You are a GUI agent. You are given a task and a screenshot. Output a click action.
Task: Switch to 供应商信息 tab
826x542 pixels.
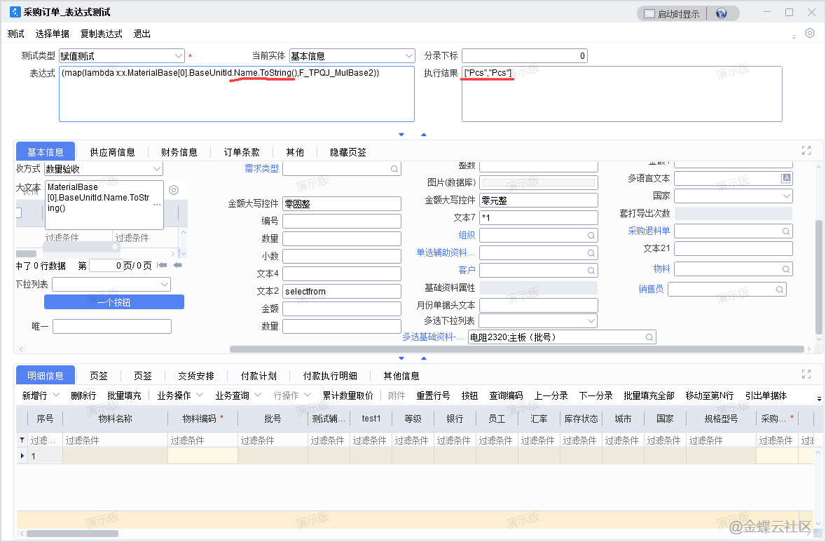coord(112,152)
